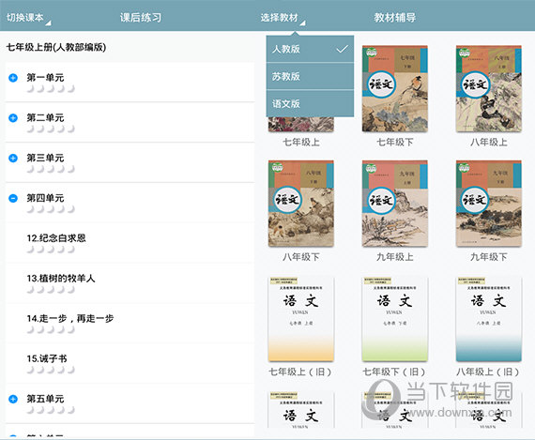Collapse 第四单元 with its minus icon

(13, 198)
